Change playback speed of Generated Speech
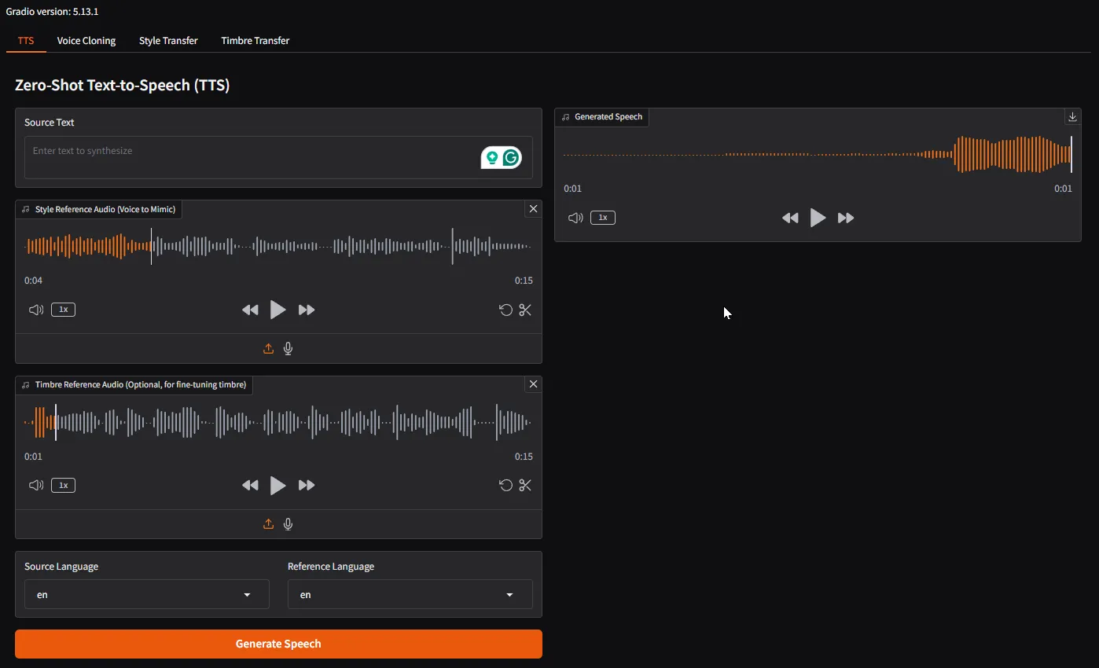 click(x=603, y=218)
